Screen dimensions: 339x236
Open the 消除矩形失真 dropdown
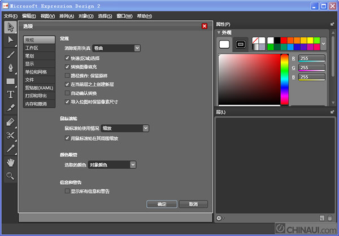116,48
